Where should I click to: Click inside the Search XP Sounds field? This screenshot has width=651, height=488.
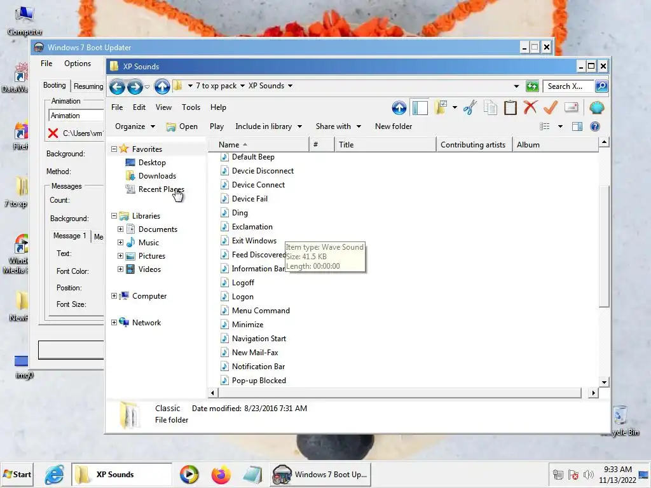click(568, 86)
